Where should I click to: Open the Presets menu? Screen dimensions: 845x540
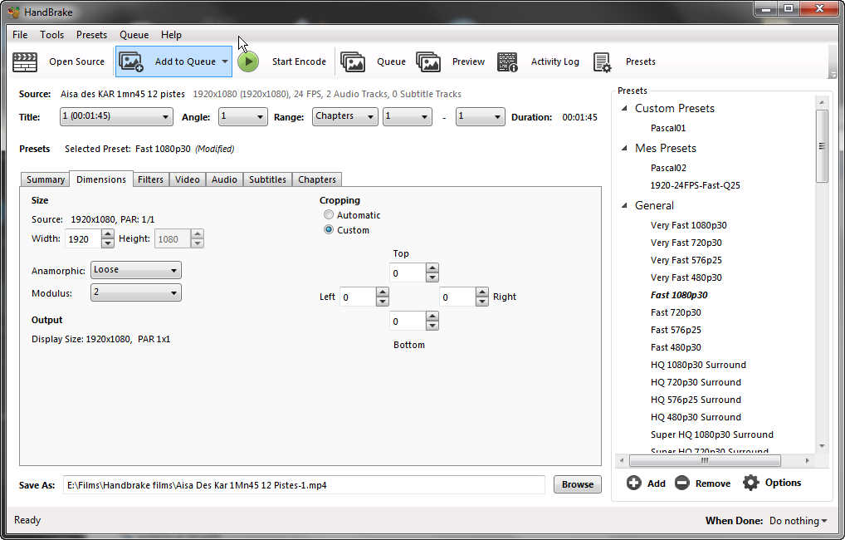tap(91, 35)
